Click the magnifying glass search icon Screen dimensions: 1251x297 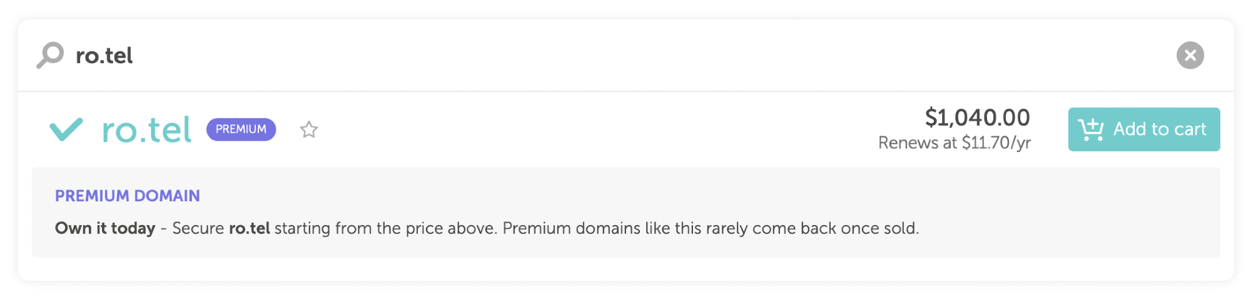click(50, 55)
